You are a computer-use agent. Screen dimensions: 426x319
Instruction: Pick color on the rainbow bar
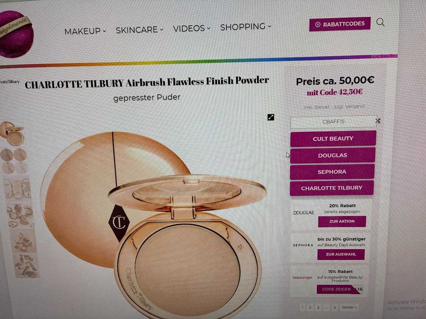pos(384,56)
